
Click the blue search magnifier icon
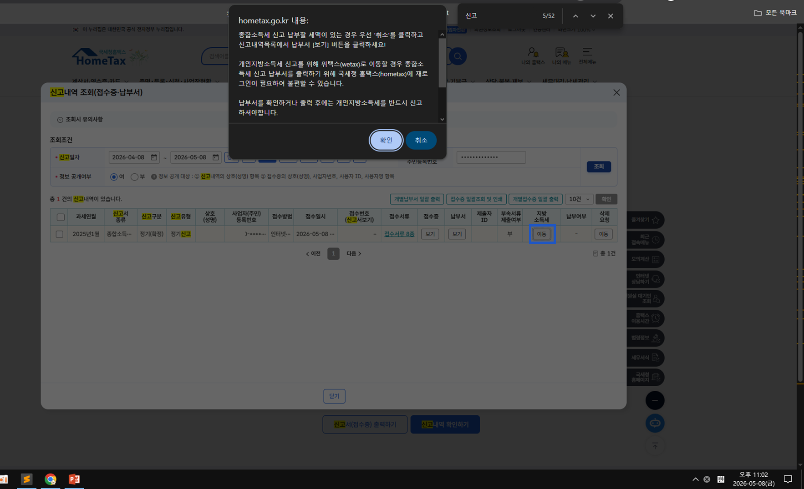458,56
